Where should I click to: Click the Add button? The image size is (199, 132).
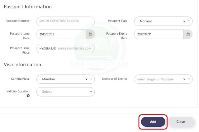tap(153, 122)
